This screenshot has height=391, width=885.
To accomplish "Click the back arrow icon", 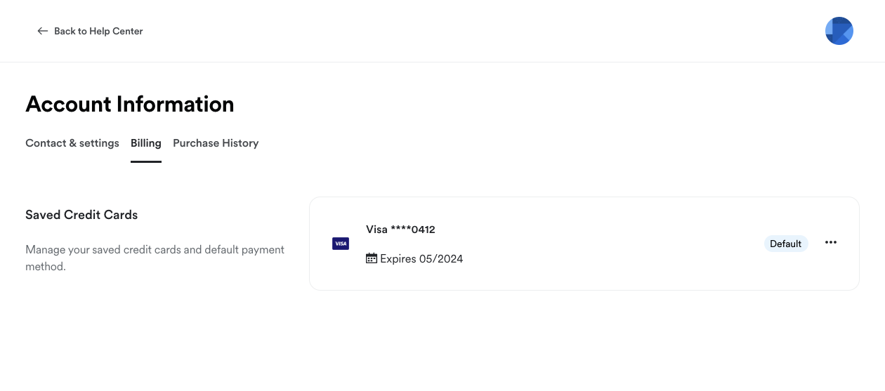I will [x=43, y=31].
